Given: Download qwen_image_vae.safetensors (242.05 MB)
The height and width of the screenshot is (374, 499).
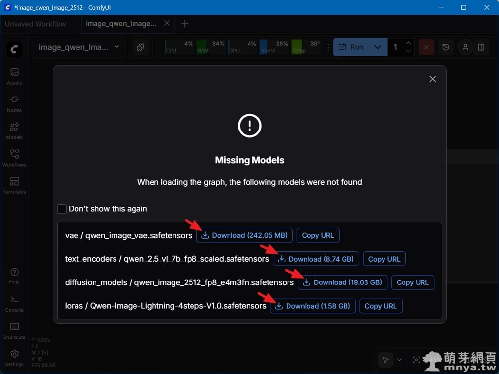Looking at the screenshot, I should [x=245, y=235].
